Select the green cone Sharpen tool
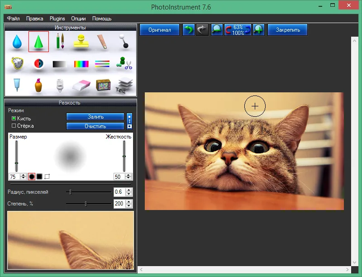This screenshot has height=277, width=362. (38, 42)
